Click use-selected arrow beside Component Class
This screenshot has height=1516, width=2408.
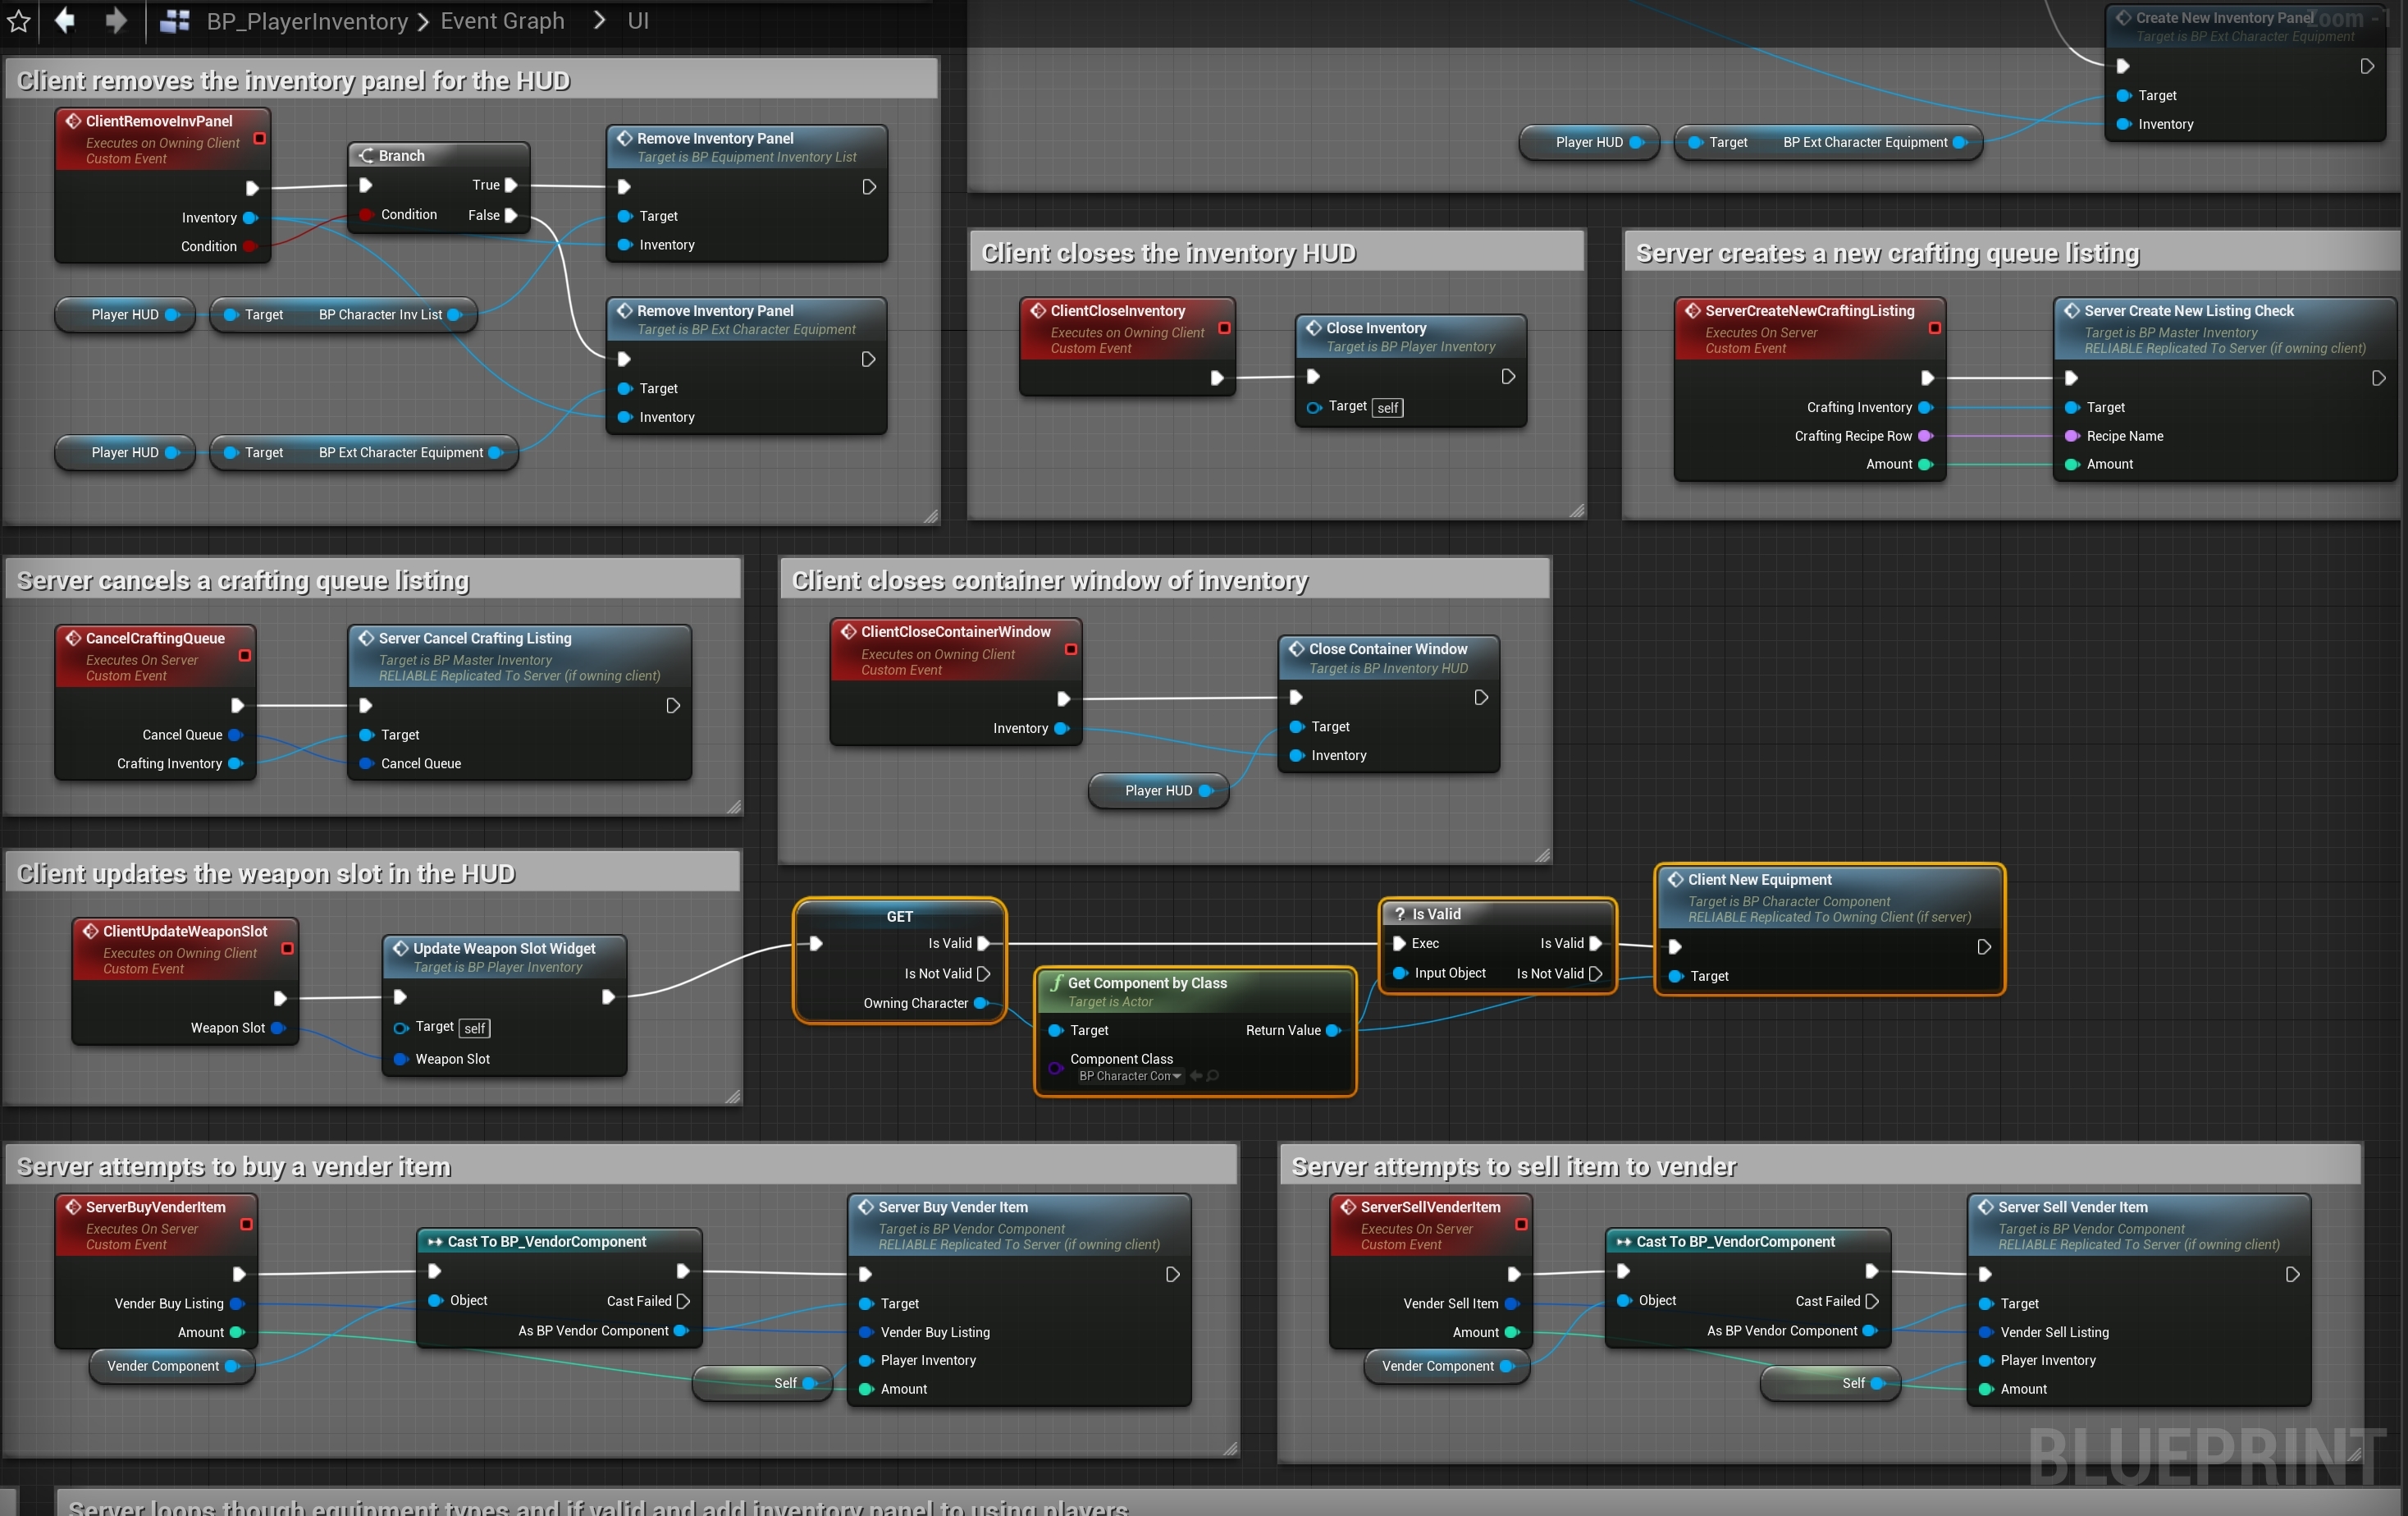coord(1195,1076)
